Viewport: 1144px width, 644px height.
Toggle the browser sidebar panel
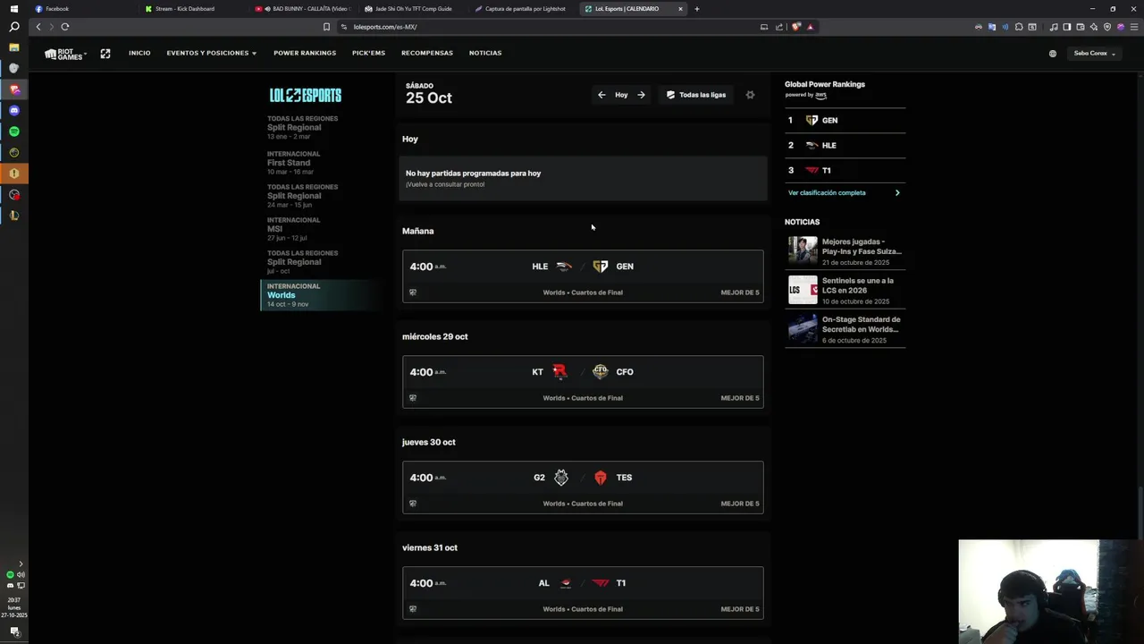(x=1067, y=27)
